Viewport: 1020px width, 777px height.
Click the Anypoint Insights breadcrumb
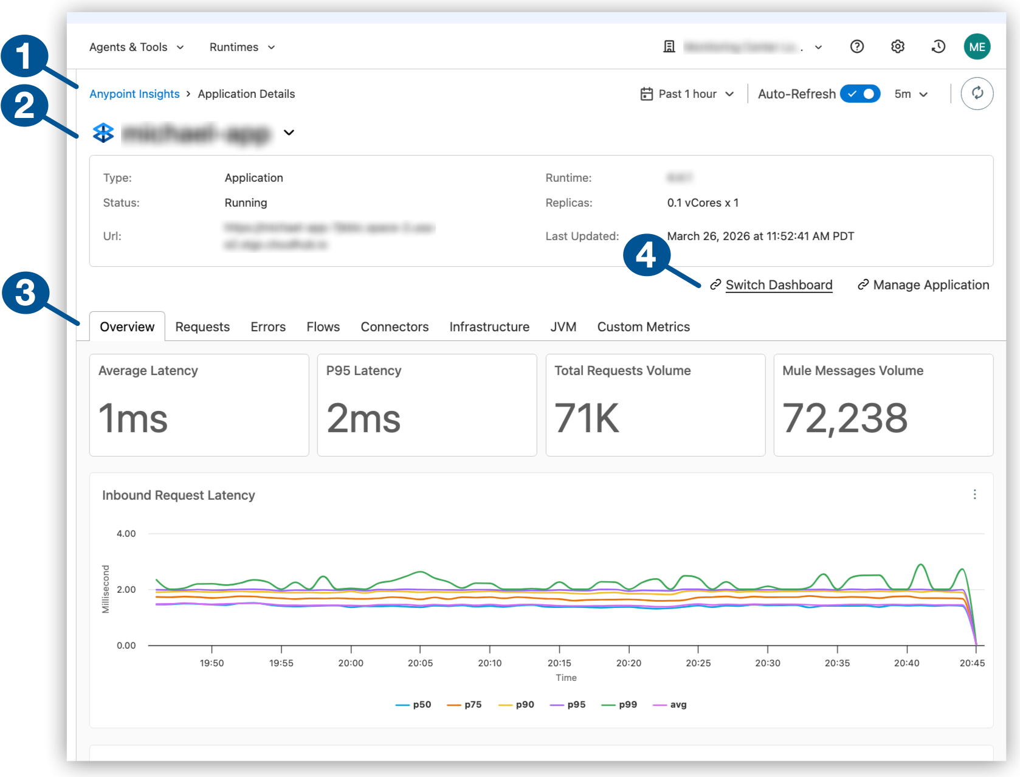click(134, 94)
